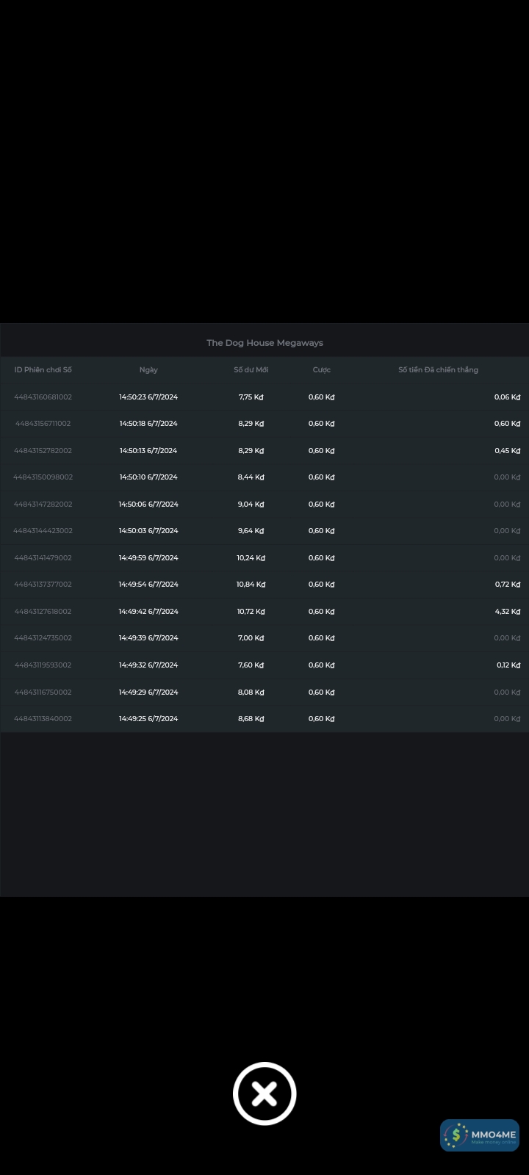
Task: Select session ID 44843127618002
Action: click(43, 612)
